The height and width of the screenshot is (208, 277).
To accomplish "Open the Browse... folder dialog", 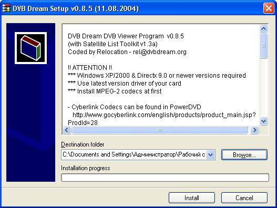I will [x=244, y=155].
